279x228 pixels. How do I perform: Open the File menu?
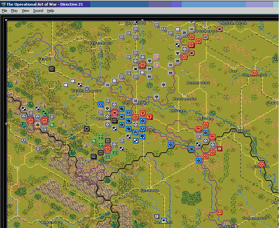4,11
